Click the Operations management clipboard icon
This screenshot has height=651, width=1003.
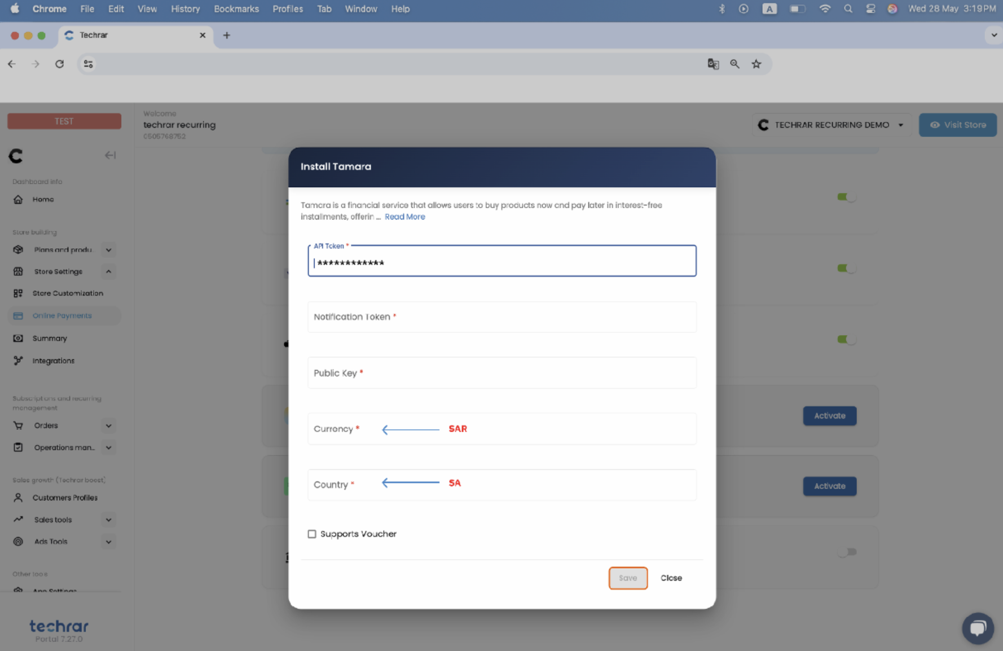point(18,447)
